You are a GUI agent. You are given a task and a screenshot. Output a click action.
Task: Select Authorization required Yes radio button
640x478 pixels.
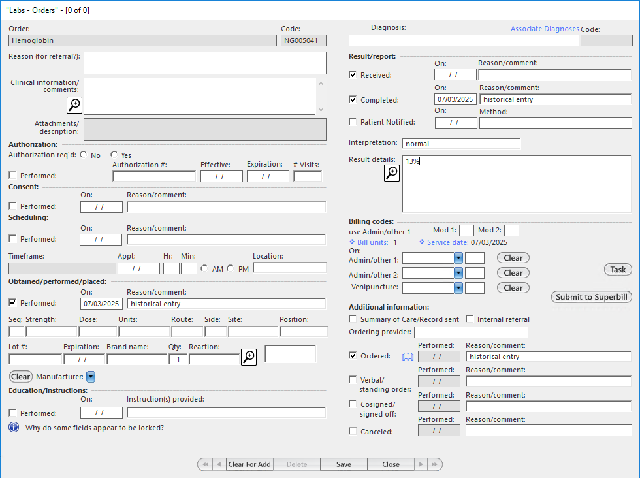[114, 155]
